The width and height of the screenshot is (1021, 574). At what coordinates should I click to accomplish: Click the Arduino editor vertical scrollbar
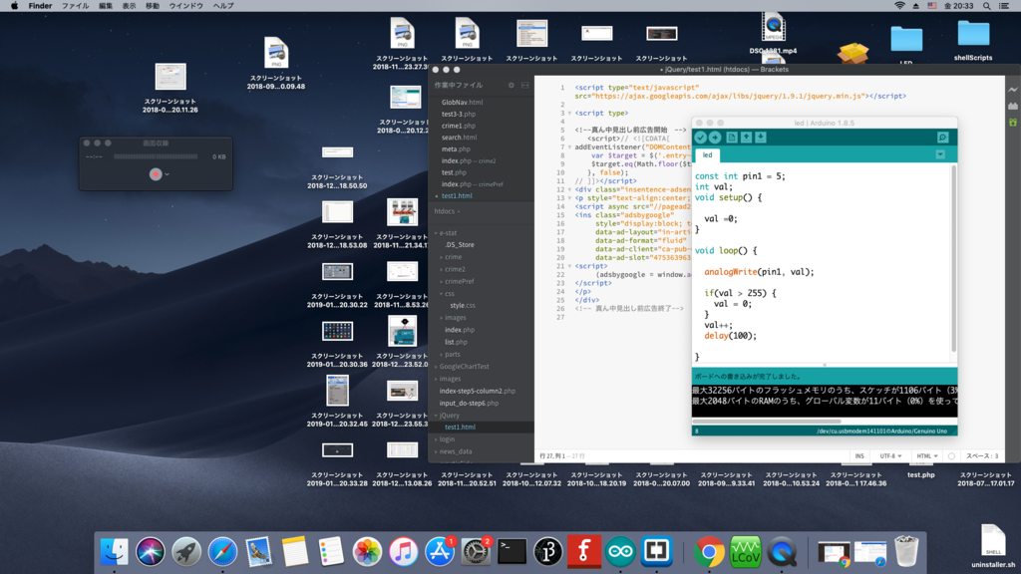(x=954, y=259)
